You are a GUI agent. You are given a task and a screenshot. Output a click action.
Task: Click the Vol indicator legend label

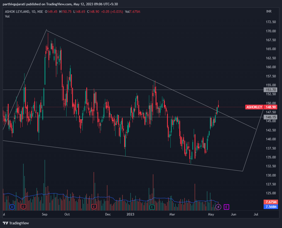7,16
